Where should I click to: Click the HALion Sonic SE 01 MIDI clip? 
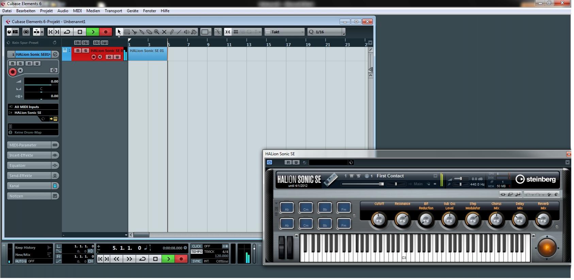click(148, 54)
